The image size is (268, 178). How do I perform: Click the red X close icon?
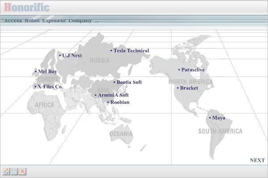tap(23, 171)
